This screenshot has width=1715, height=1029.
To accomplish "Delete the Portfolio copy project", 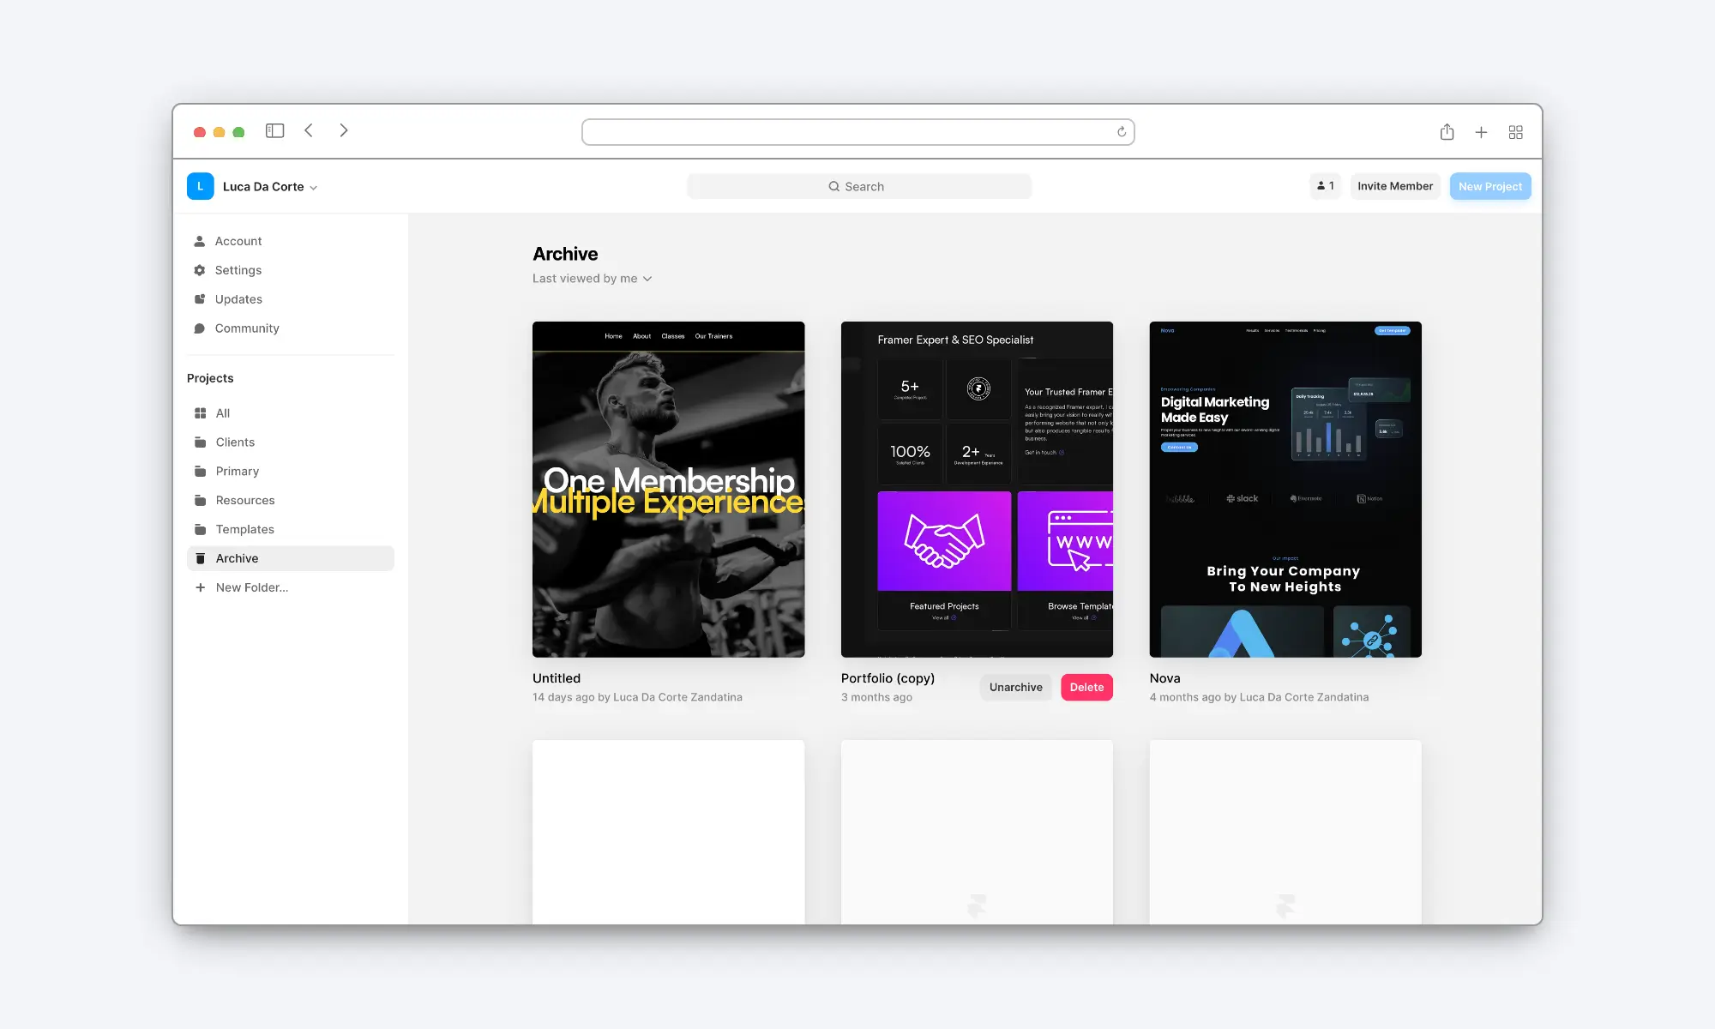I will (x=1086, y=686).
